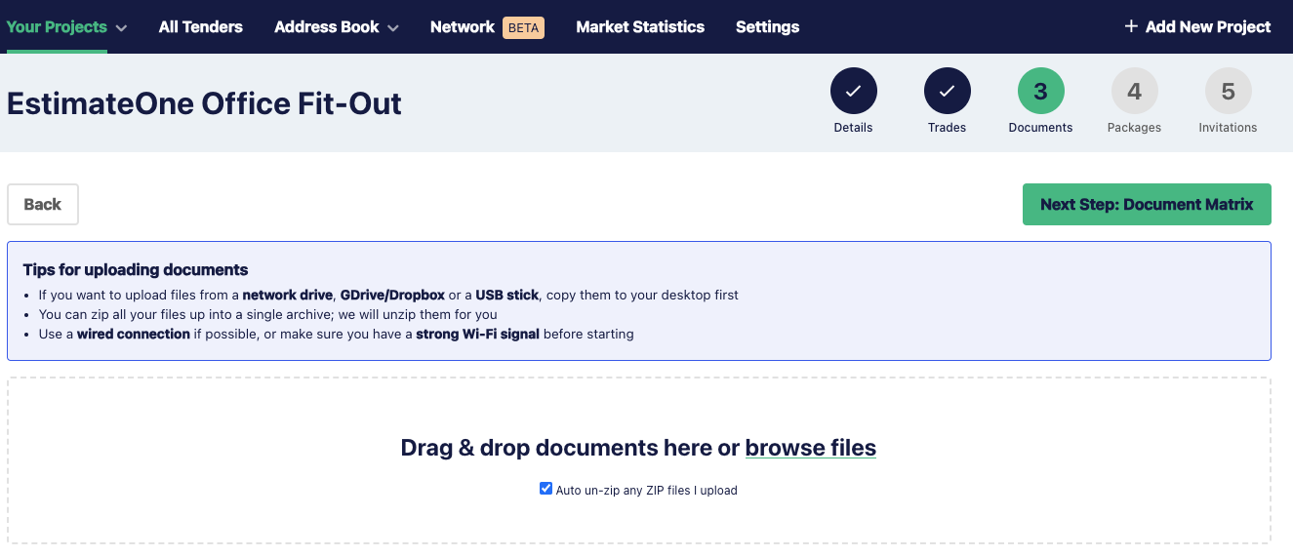
Task: Click the BETA badge next to Network
Action: (524, 27)
